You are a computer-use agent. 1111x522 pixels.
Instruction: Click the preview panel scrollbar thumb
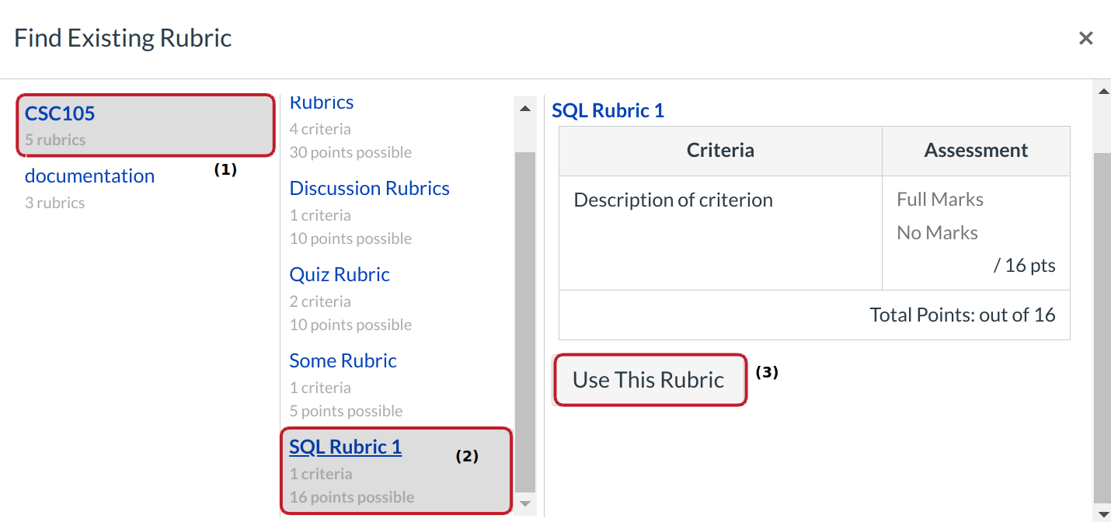1102,326
